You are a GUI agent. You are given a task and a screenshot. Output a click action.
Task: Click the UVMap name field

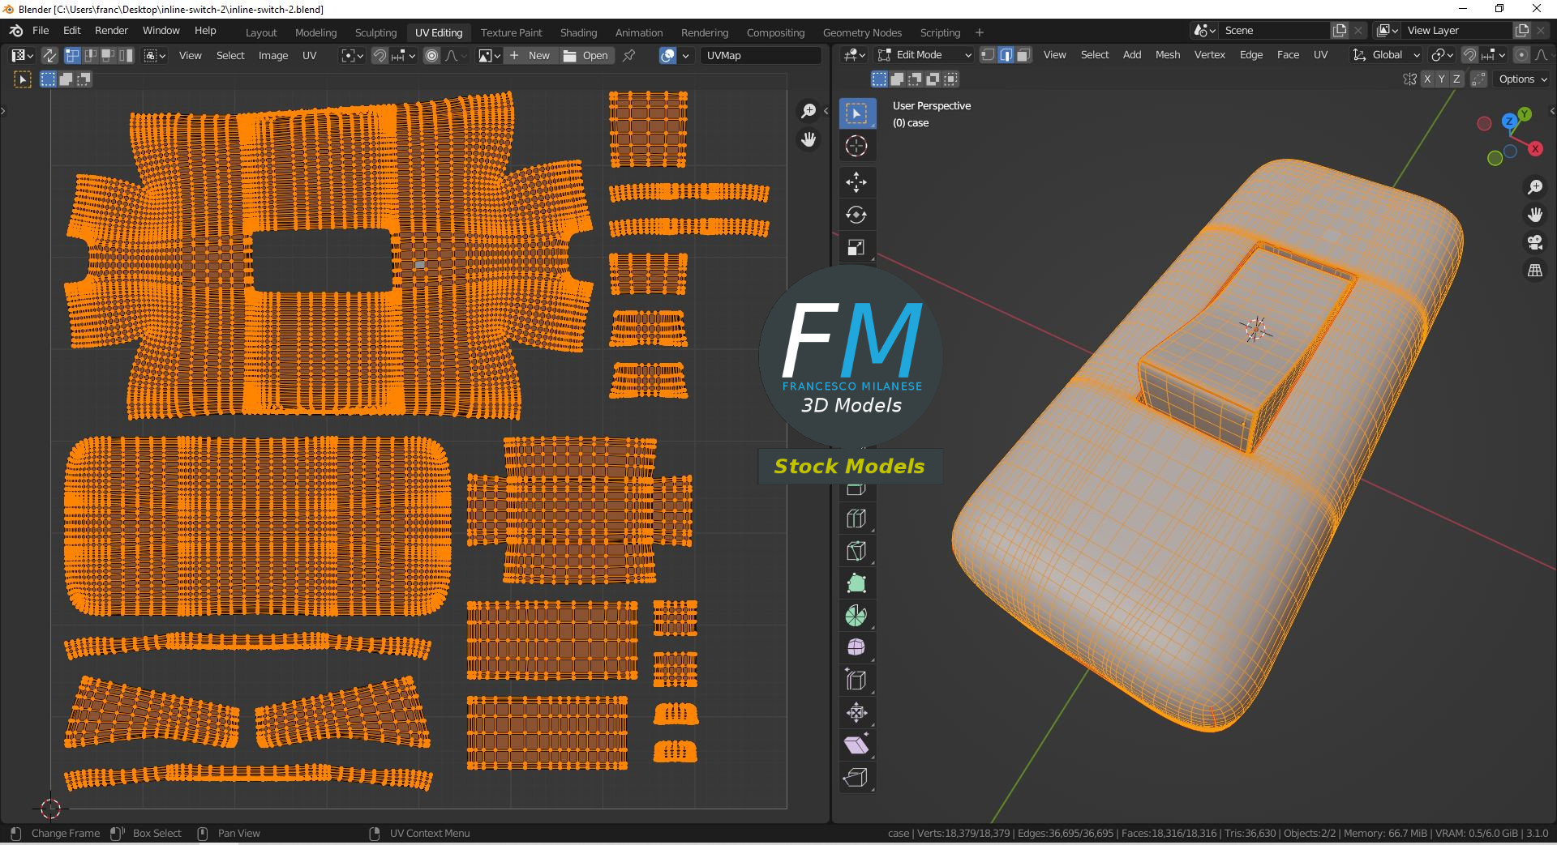pyautogui.click(x=760, y=56)
